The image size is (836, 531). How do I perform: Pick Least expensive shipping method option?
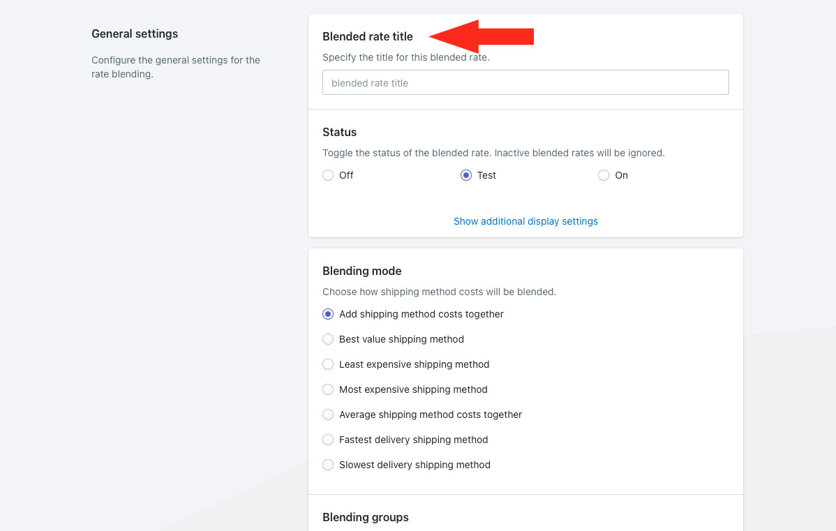pyautogui.click(x=328, y=365)
